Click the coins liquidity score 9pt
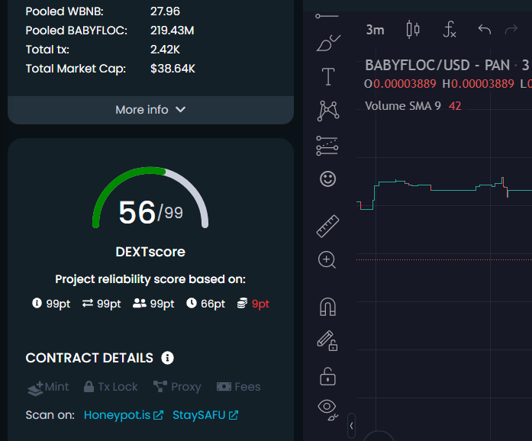 (253, 304)
